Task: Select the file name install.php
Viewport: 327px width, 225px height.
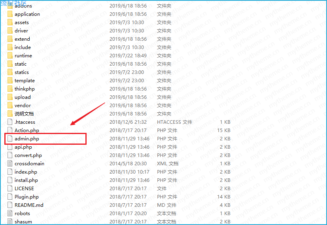Action: click(x=26, y=180)
